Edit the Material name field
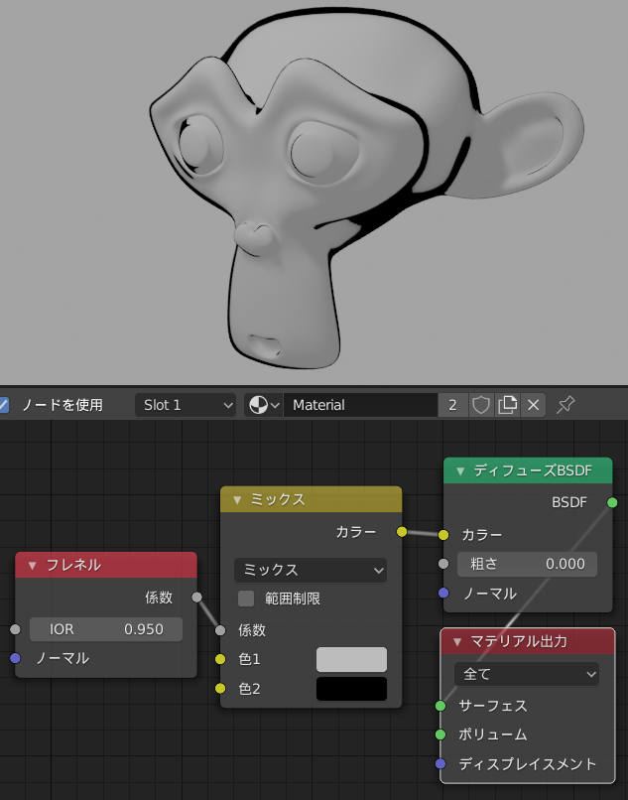 [x=360, y=405]
